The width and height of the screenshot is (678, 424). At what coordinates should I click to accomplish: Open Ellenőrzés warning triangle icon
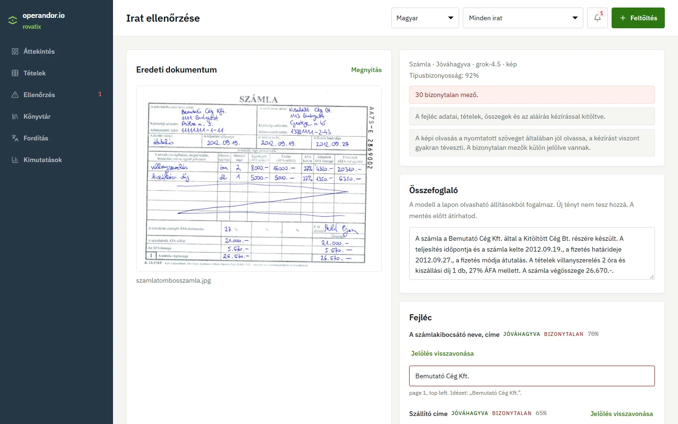click(15, 95)
